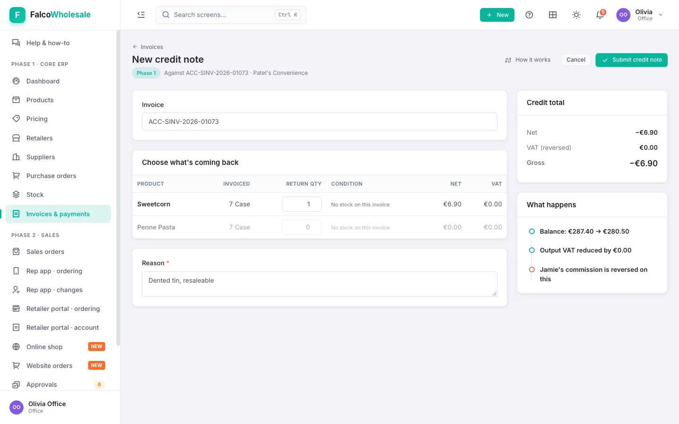Select Invoices & payments menu item
This screenshot has height=424, width=679.
(x=58, y=214)
